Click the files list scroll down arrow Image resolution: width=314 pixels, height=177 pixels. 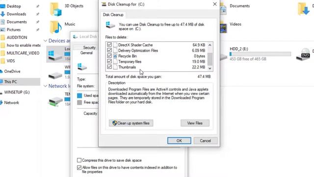[210, 68]
